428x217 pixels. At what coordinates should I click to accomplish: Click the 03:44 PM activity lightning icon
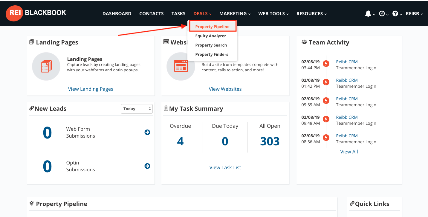coord(326,64)
